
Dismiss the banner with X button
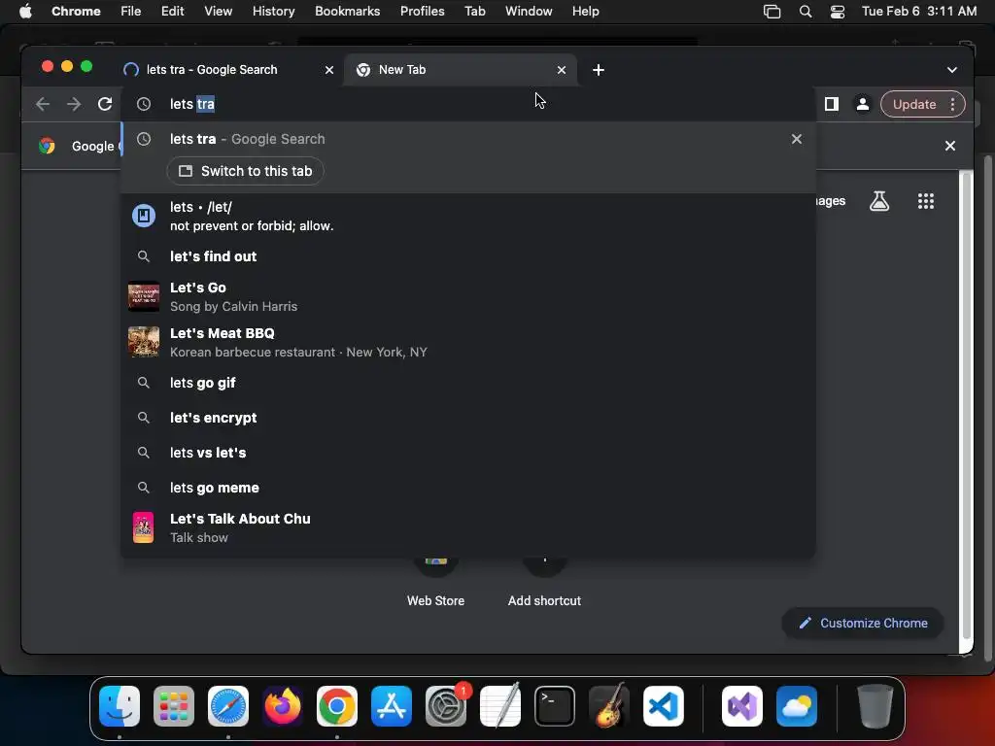[950, 146]
